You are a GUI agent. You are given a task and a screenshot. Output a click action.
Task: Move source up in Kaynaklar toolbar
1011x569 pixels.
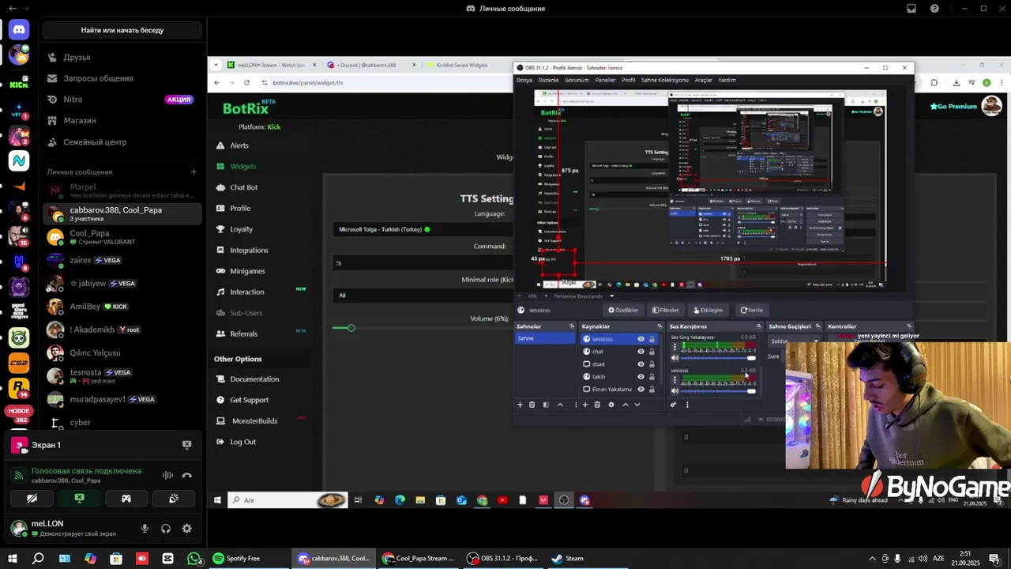coord(625,405)
